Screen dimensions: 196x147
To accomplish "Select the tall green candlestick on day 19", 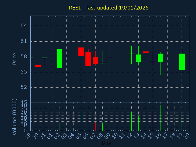I will (x=182, y=62).
